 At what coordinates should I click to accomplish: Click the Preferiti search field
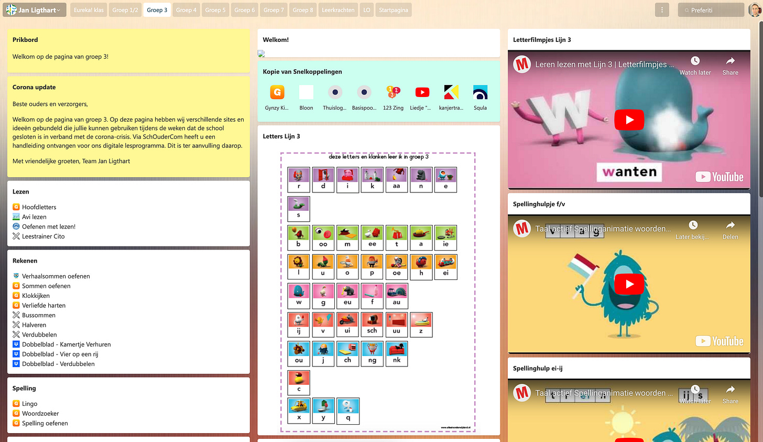(711, 10)
